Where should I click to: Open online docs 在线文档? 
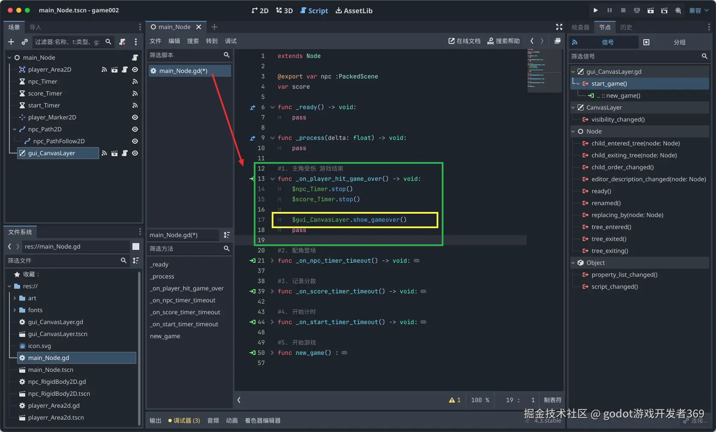pyautogui.click(x=464, y=41)
